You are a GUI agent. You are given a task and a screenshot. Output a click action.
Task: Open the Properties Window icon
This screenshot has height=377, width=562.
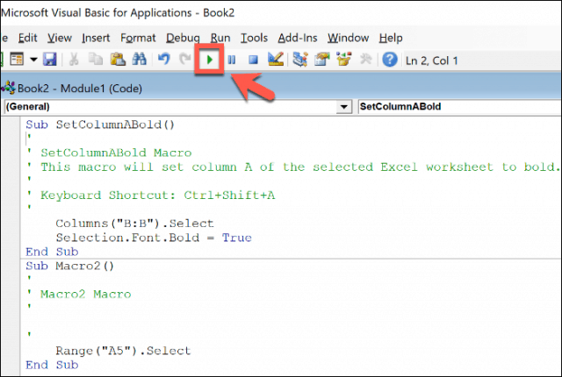(x=322, y=60)
